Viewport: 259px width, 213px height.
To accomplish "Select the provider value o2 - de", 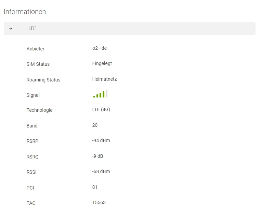I will pyautogui.click(x=99, y=48).
